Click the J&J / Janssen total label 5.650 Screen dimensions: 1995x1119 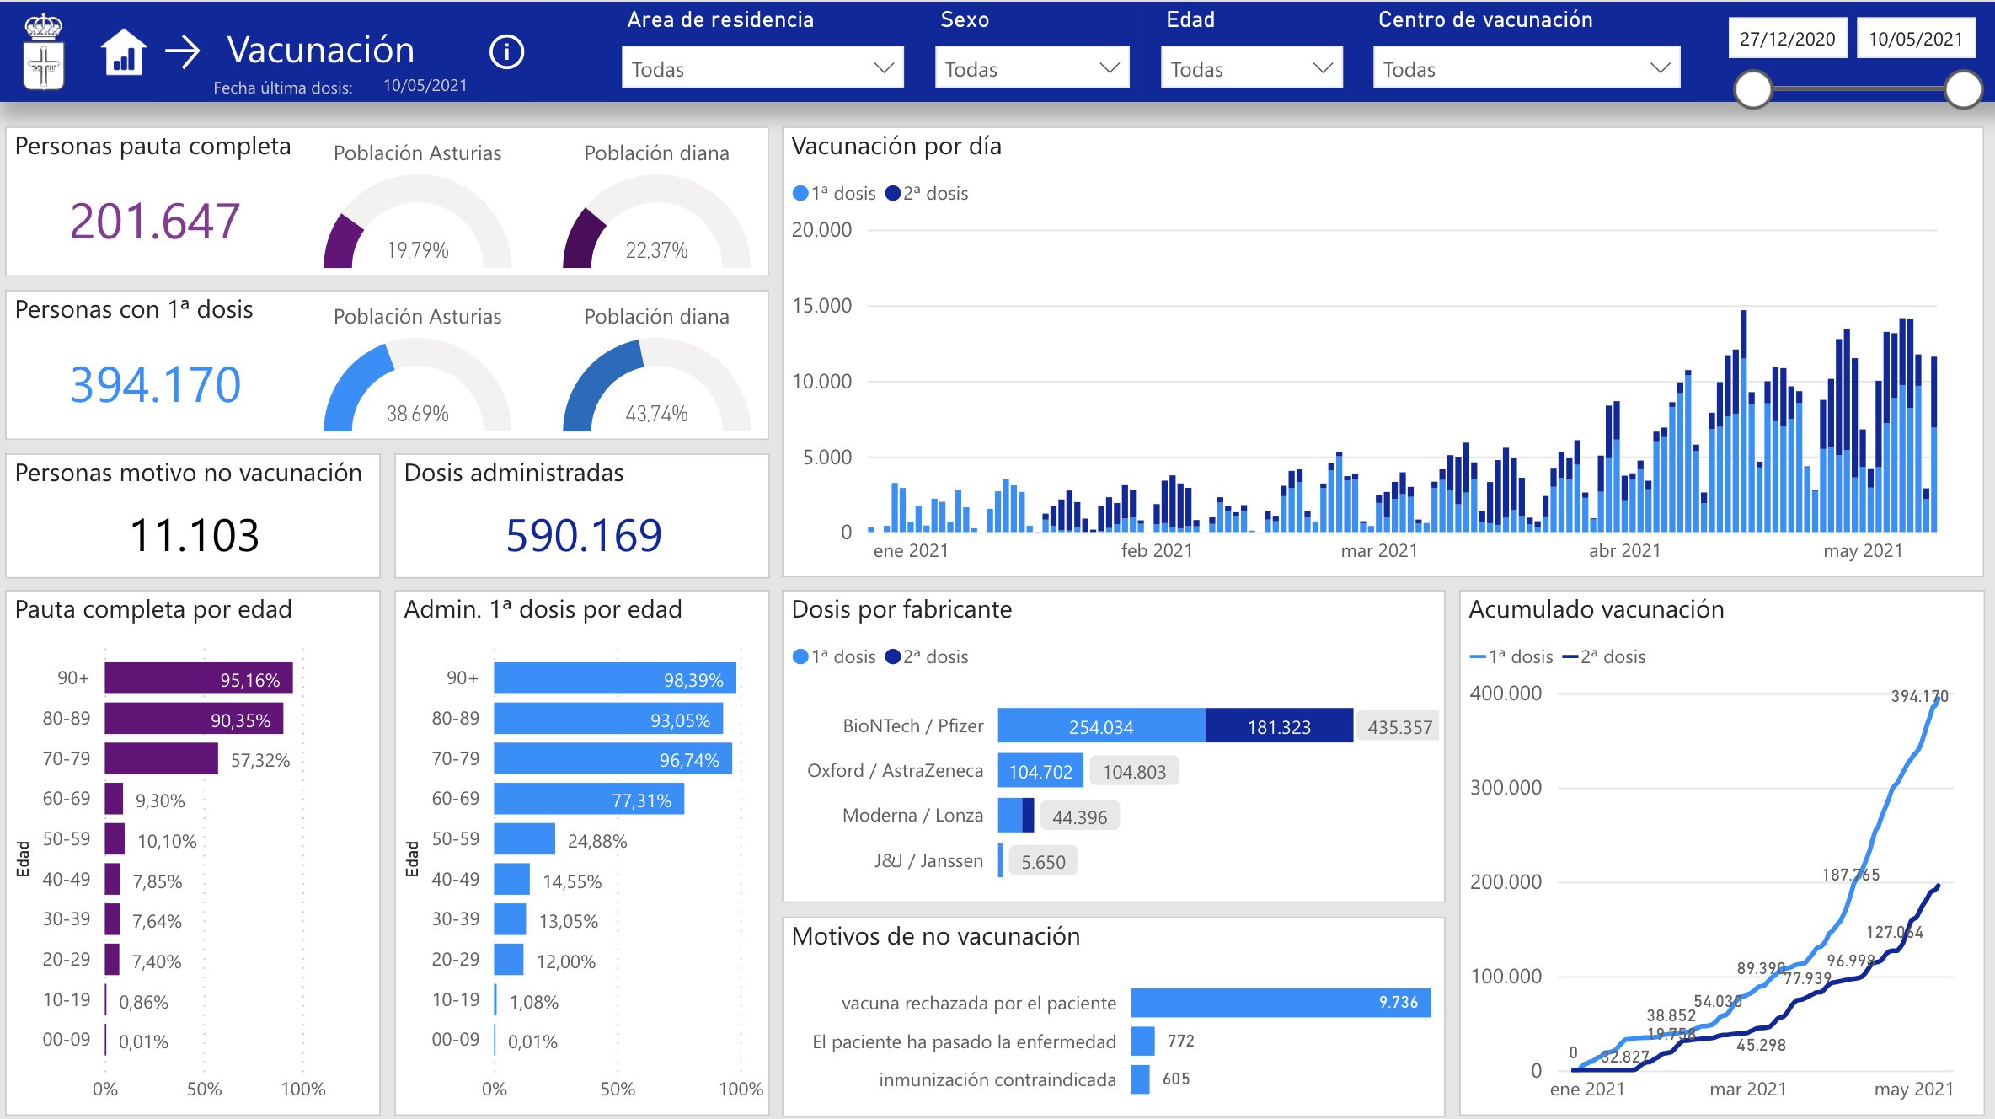click(x=1043, y=862)
